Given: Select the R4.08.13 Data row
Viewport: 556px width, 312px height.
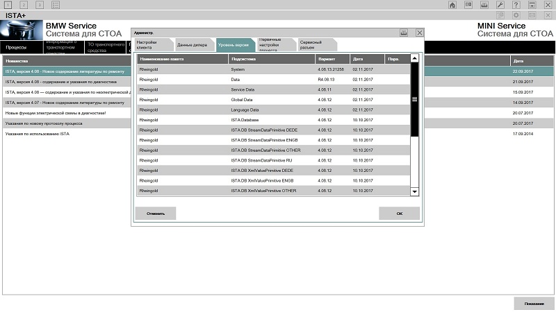Looking at the screenshot, I should coord(273,80).
